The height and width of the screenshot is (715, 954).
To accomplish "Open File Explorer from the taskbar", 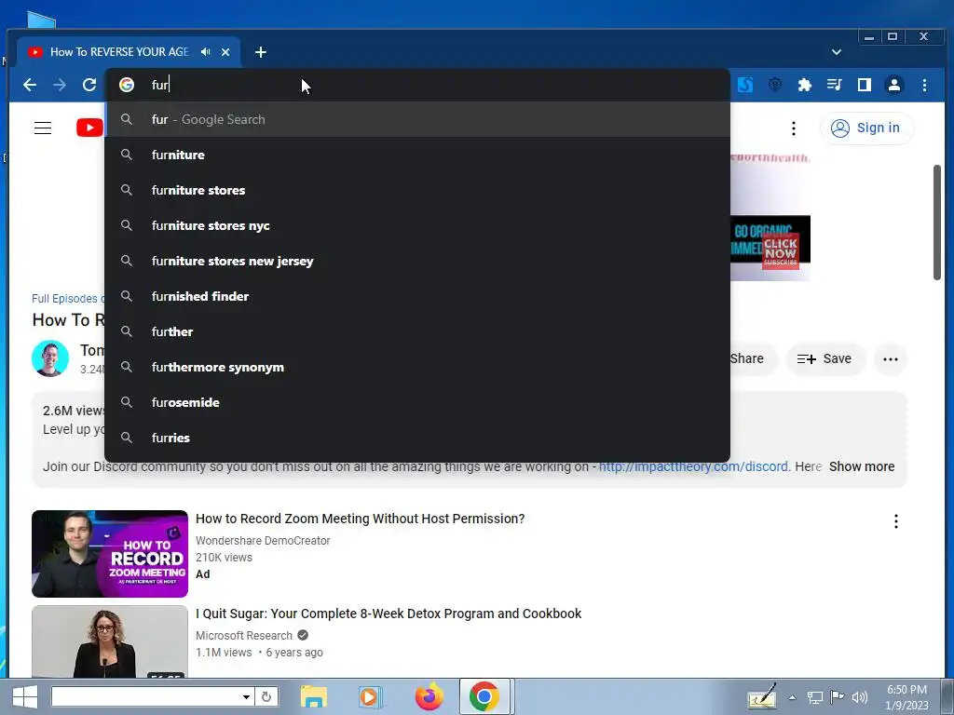I will coord(314,696).
